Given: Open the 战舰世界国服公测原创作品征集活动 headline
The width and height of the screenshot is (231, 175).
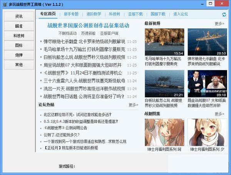Looking at the screenshot, I should (88, 25).
